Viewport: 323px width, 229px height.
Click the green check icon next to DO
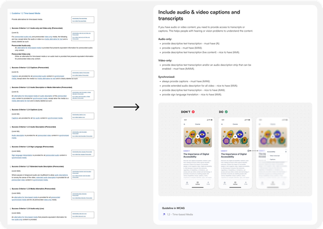tap(226, 112)
